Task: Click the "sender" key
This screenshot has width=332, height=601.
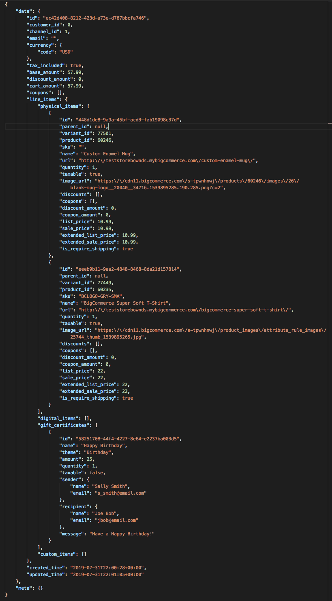Action: (x=70, y=480)
